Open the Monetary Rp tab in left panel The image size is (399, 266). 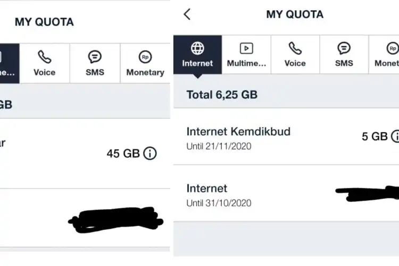[145, 63]
